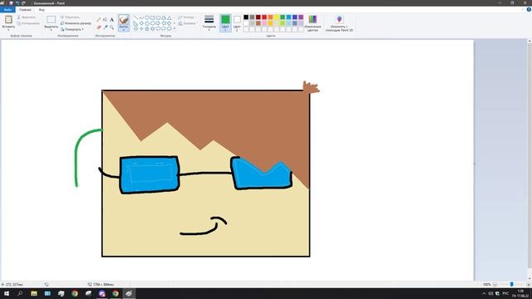Open File Explorer from the taskbar
Viewport: 532px width, 299px height.
click(x=34, y=293)
